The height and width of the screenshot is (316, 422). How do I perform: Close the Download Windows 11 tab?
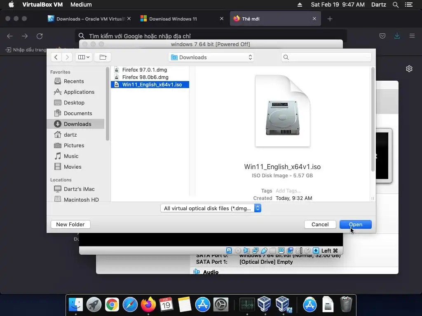(x=221, y=19)
